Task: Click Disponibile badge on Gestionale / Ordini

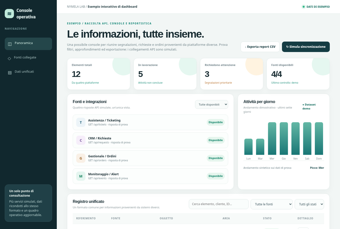Action: pyautogui.click(x=216, y=158)
